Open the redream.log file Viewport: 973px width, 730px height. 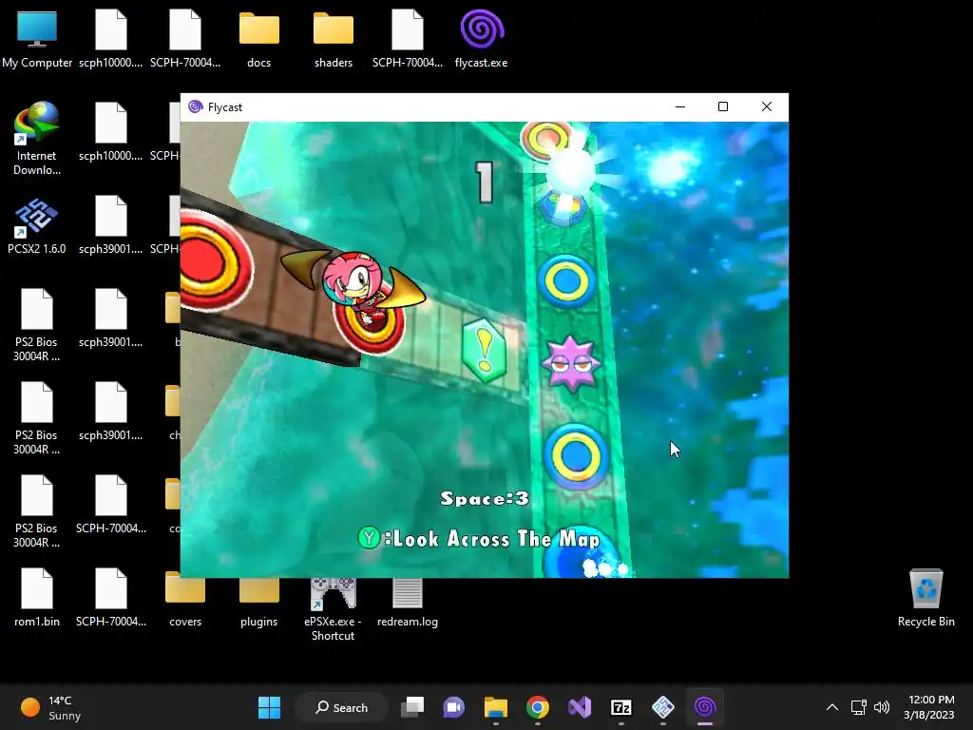(408, 604)
